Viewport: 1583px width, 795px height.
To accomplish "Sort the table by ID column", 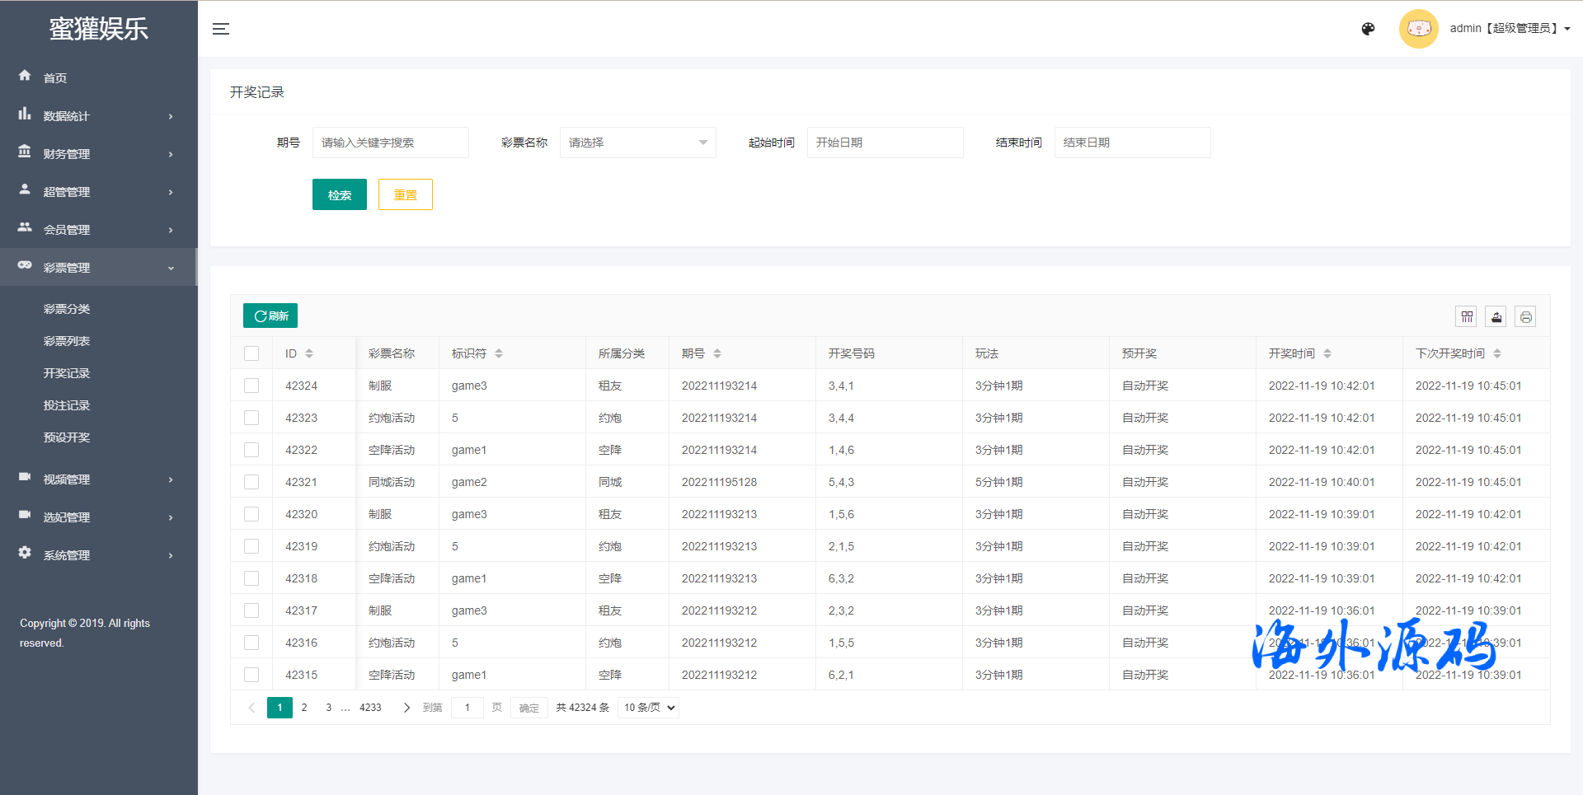I will pos(309,353).
